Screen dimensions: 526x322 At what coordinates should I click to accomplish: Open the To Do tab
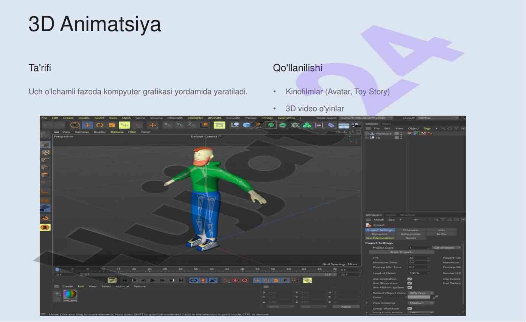(x=441, y=234)
